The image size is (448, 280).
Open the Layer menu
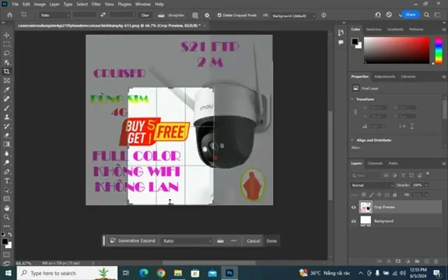pos(54,4)
